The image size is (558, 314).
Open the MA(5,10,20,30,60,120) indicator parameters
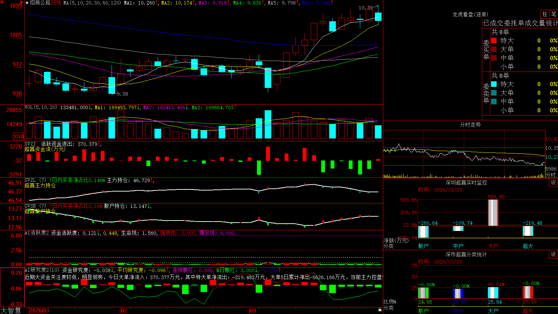click(92, 3)
